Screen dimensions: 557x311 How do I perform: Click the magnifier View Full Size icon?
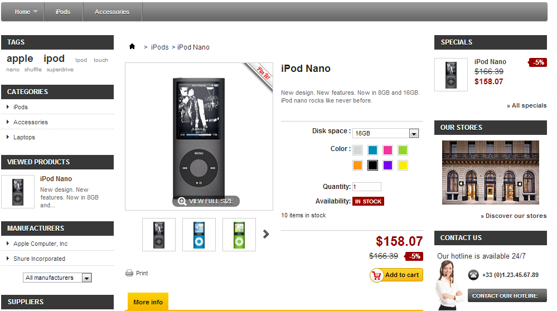point(182,201)
